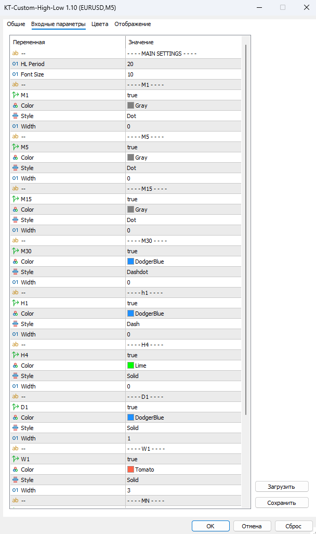Click the style icon in the W1 Style row
The width and height of the screenshot is (316, 534).
[x=15, y=479]
